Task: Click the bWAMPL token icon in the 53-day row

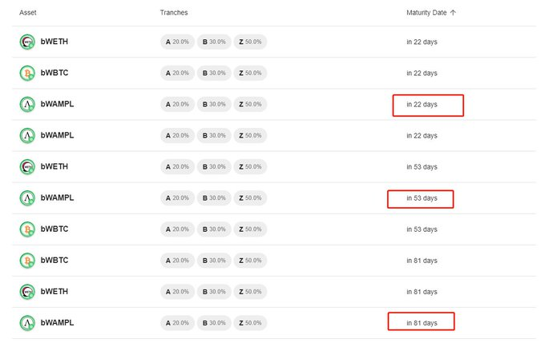Action: click(27, 197)
